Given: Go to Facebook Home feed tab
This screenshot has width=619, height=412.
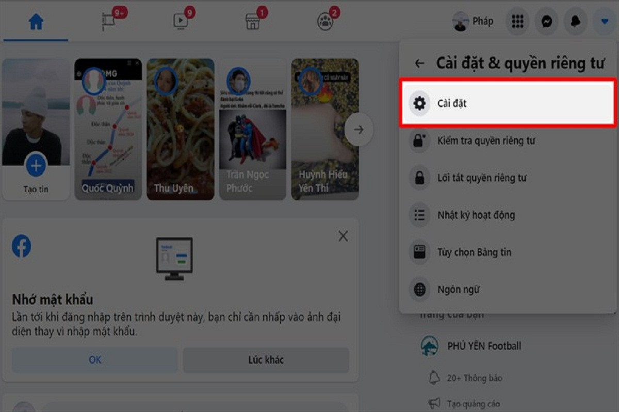Looking at the screenshot, I should pos(36,22).
